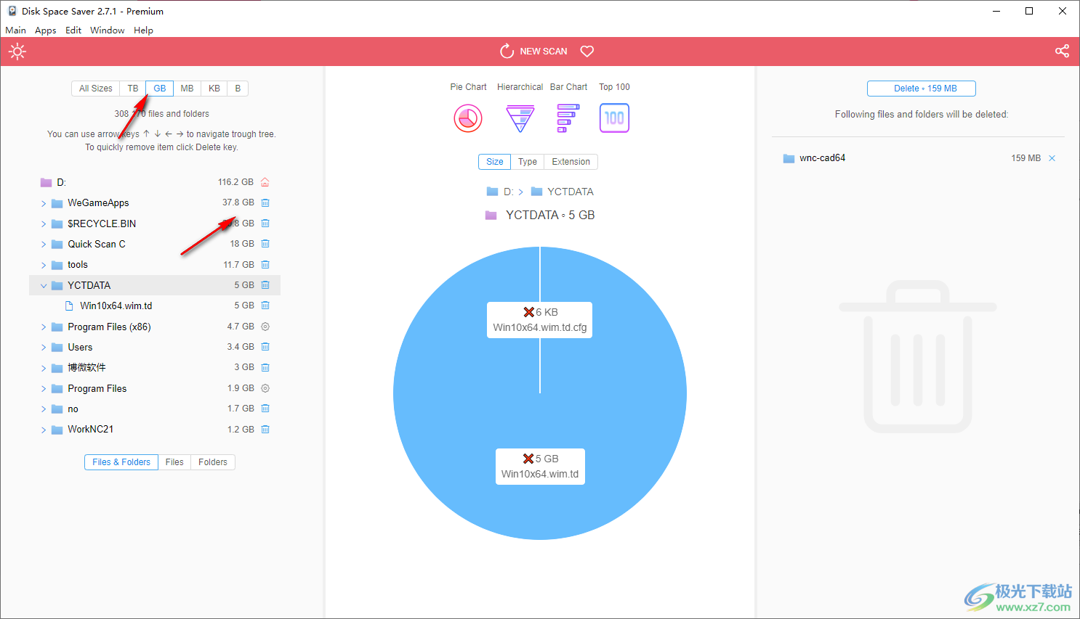The width and height of the screenshot is (1080, 619).
Task: Select the Pie Chart view icon
Action: (468, 118)
